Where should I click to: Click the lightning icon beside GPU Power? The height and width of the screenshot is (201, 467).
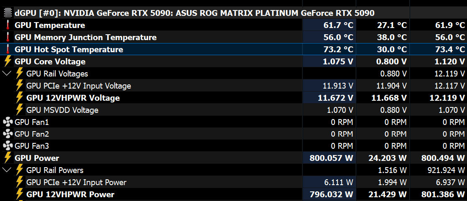(8, 158)
